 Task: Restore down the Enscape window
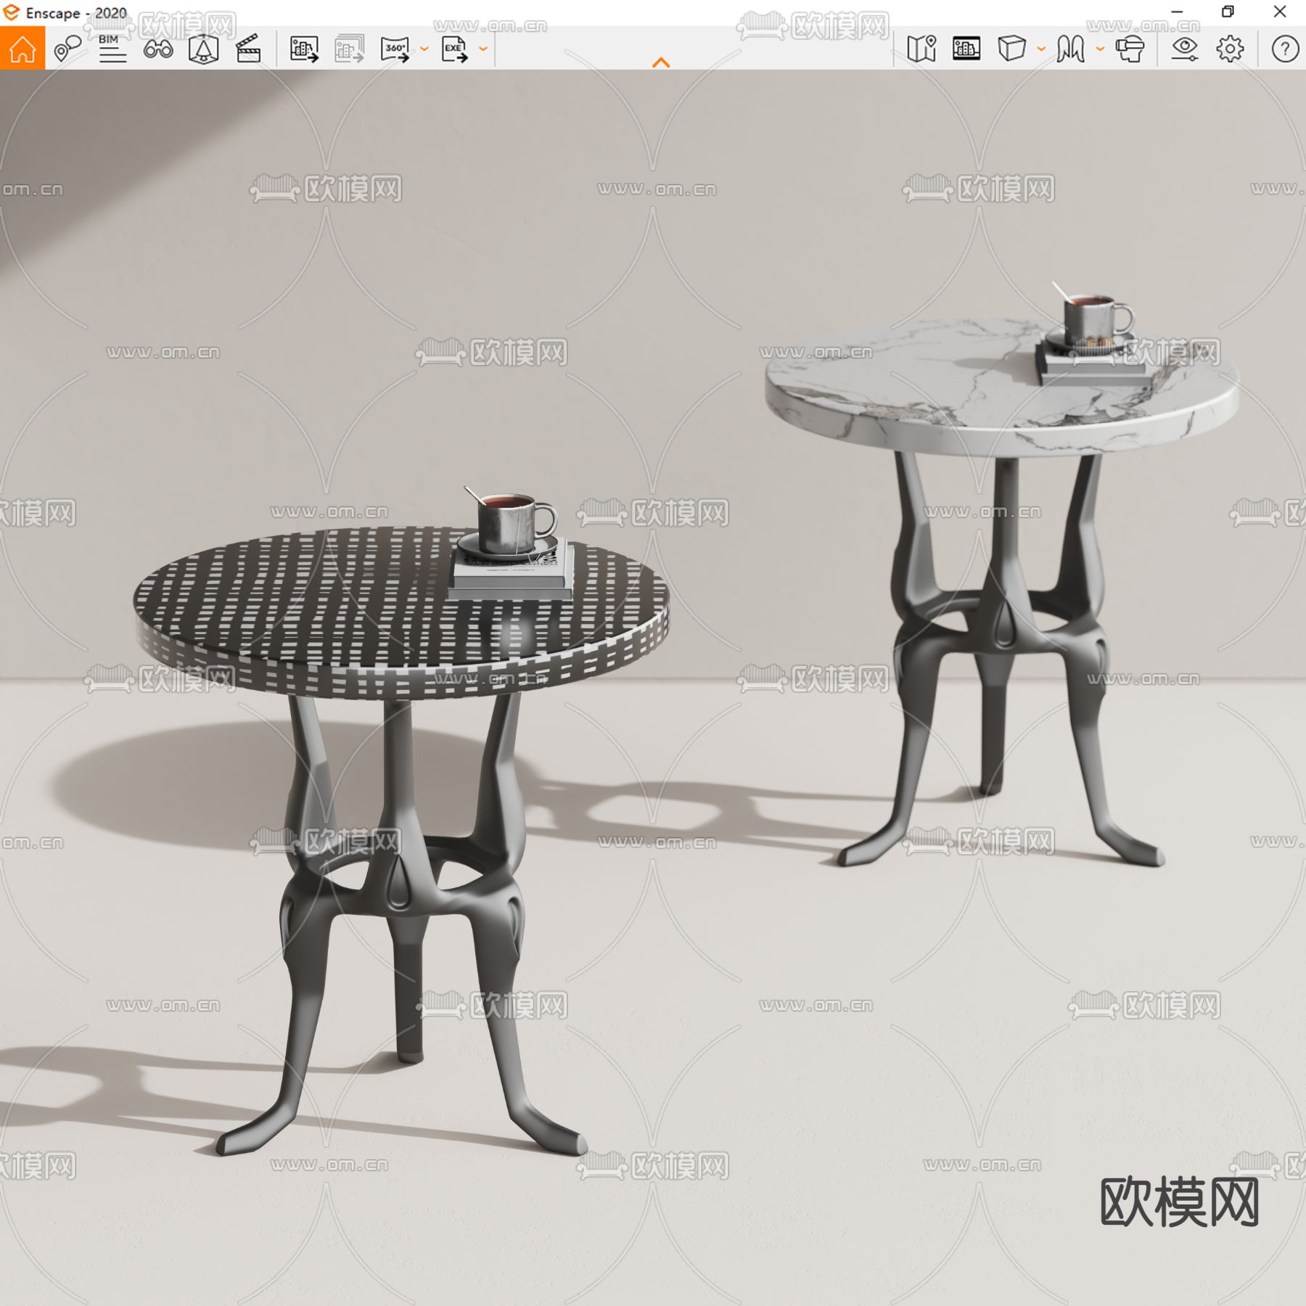pos(1228,12)
